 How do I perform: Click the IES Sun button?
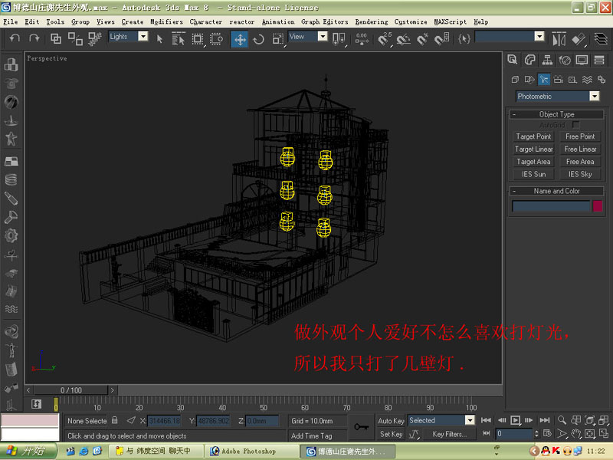[533, 174]
